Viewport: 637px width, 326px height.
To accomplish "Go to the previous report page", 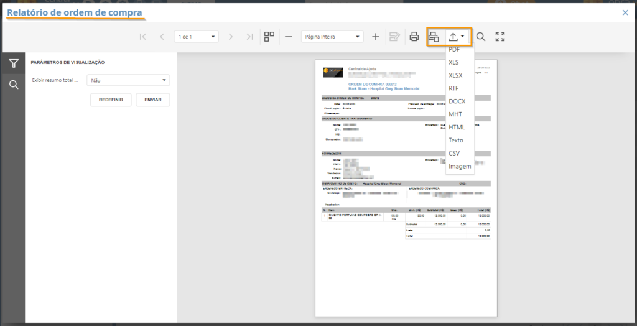I will 162,37.
